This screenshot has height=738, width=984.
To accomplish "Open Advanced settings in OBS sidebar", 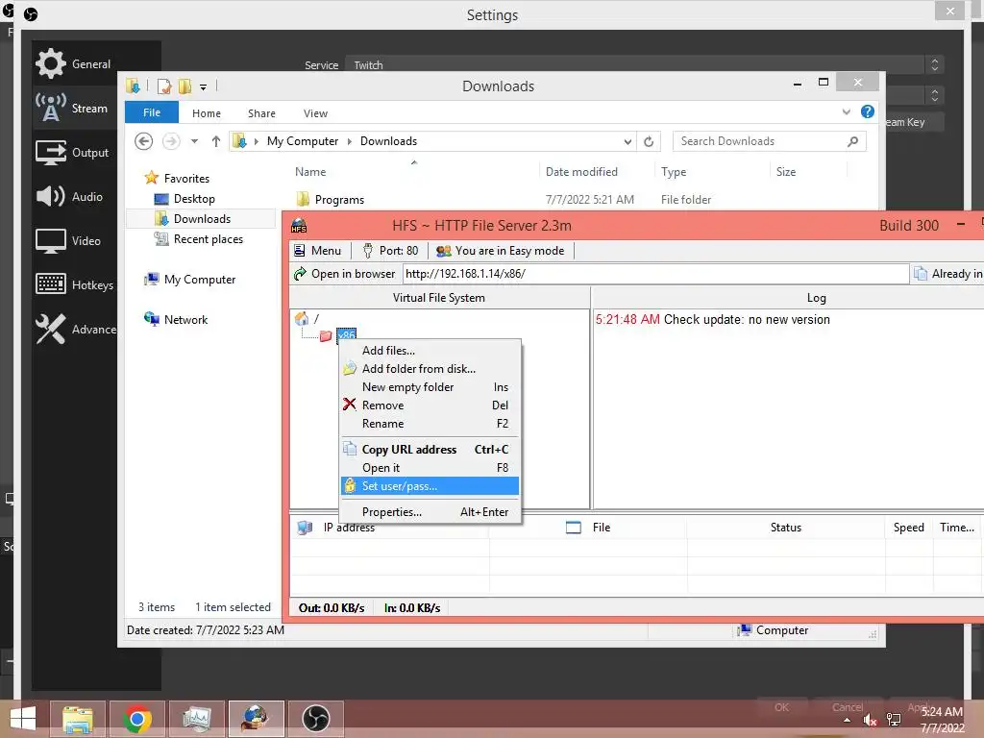I will pos(74,329).
